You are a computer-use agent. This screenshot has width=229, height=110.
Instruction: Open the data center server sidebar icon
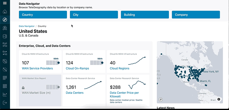(5, 36)
